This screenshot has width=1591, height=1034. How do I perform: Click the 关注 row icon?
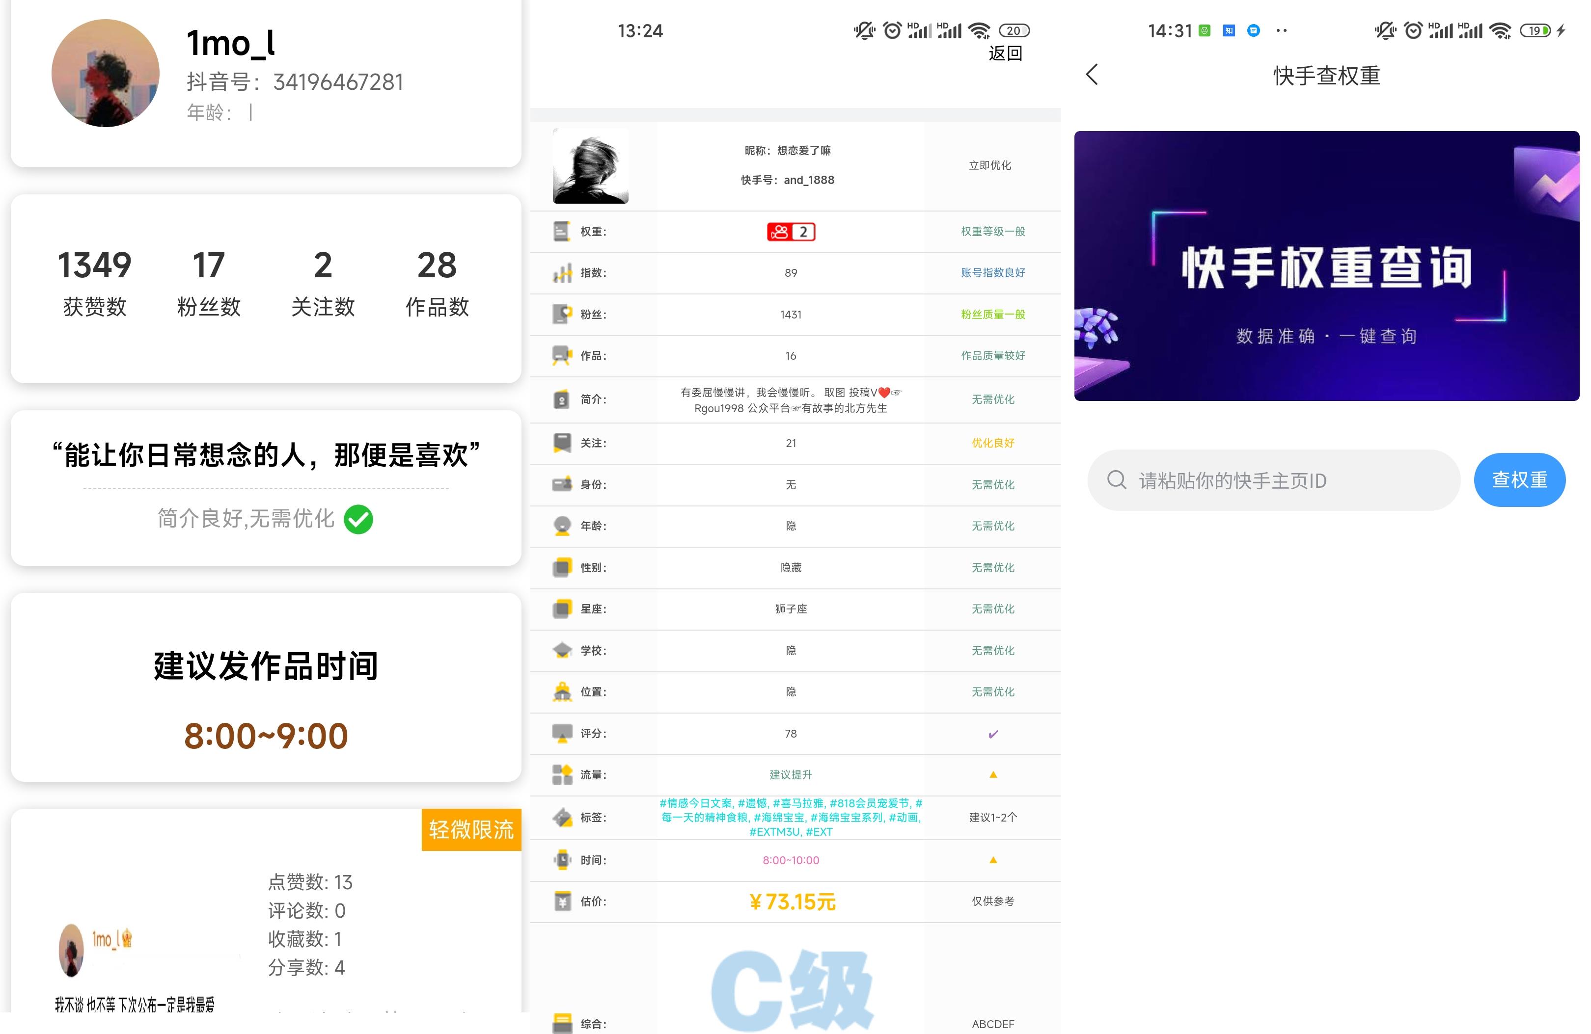tap(562, 443)
